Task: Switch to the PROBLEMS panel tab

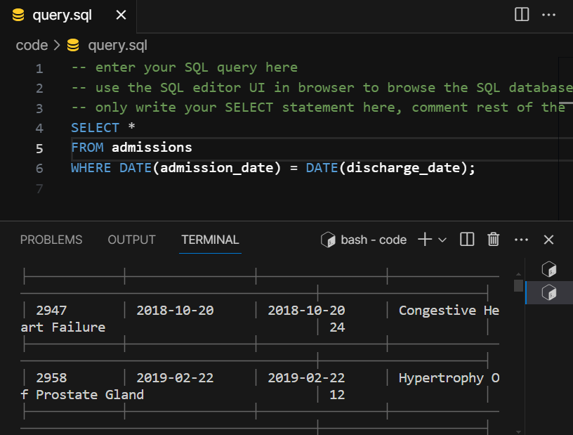Action: 51,240
